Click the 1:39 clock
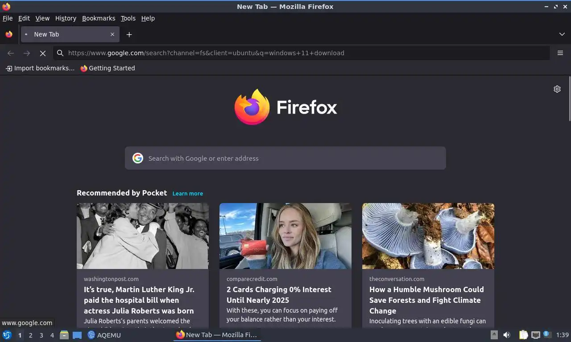This screenshot has width=571, height=342. click(x=563, y=335)
